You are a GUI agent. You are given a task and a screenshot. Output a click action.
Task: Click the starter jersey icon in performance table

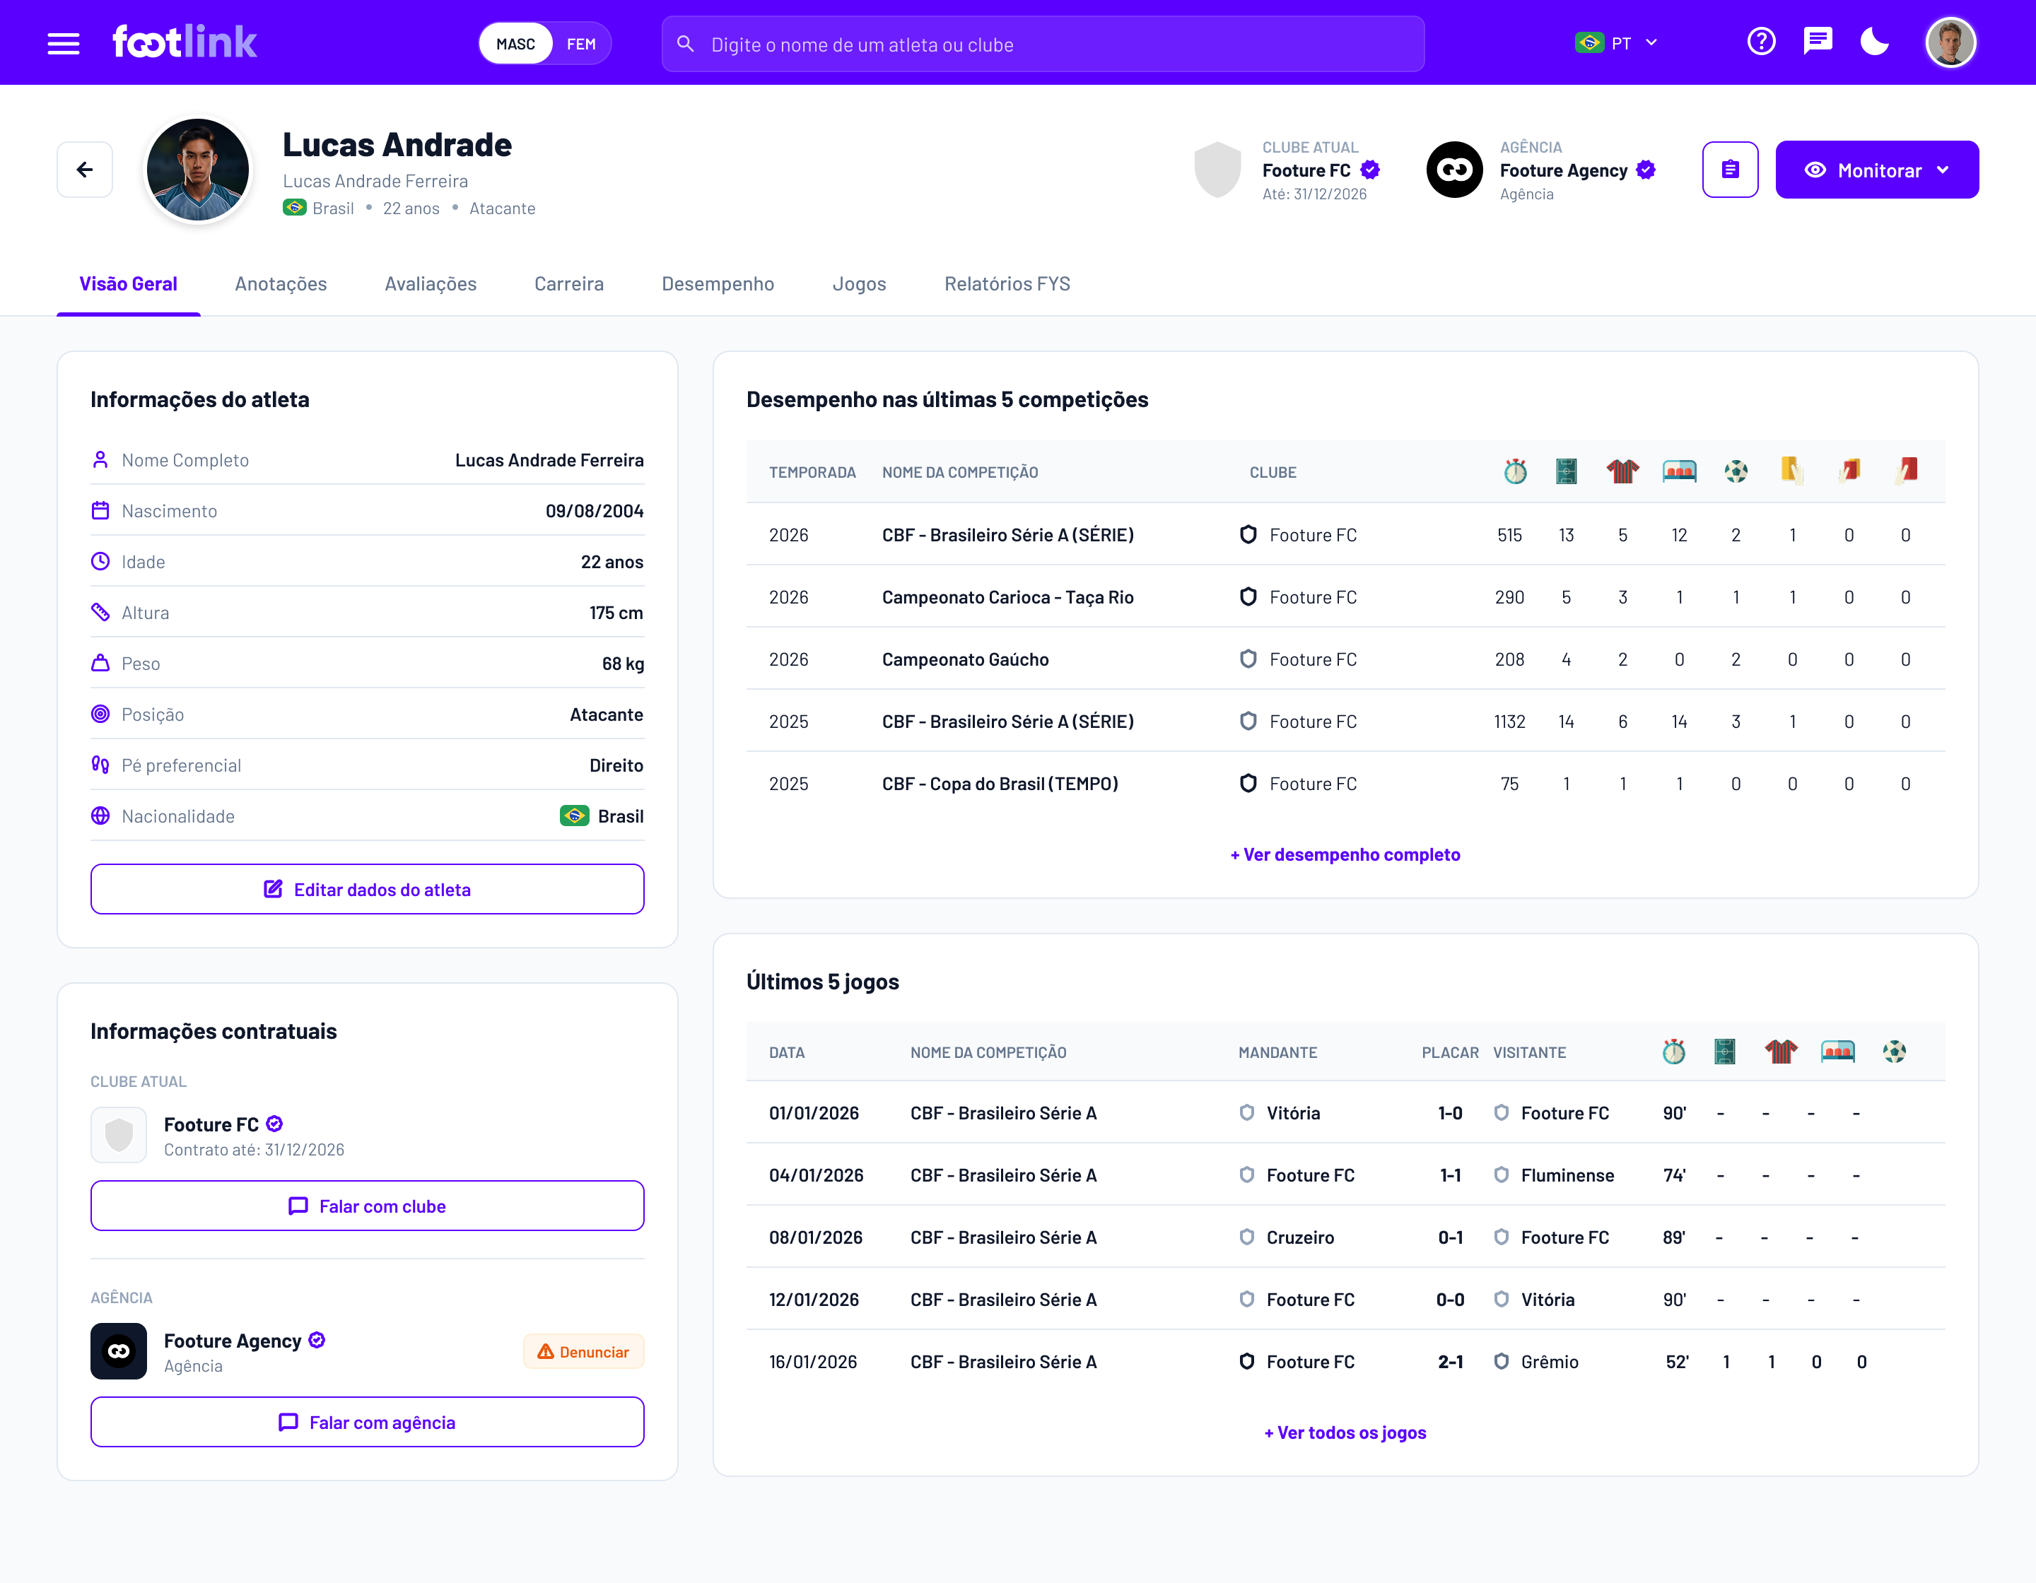coord(1623,471)
